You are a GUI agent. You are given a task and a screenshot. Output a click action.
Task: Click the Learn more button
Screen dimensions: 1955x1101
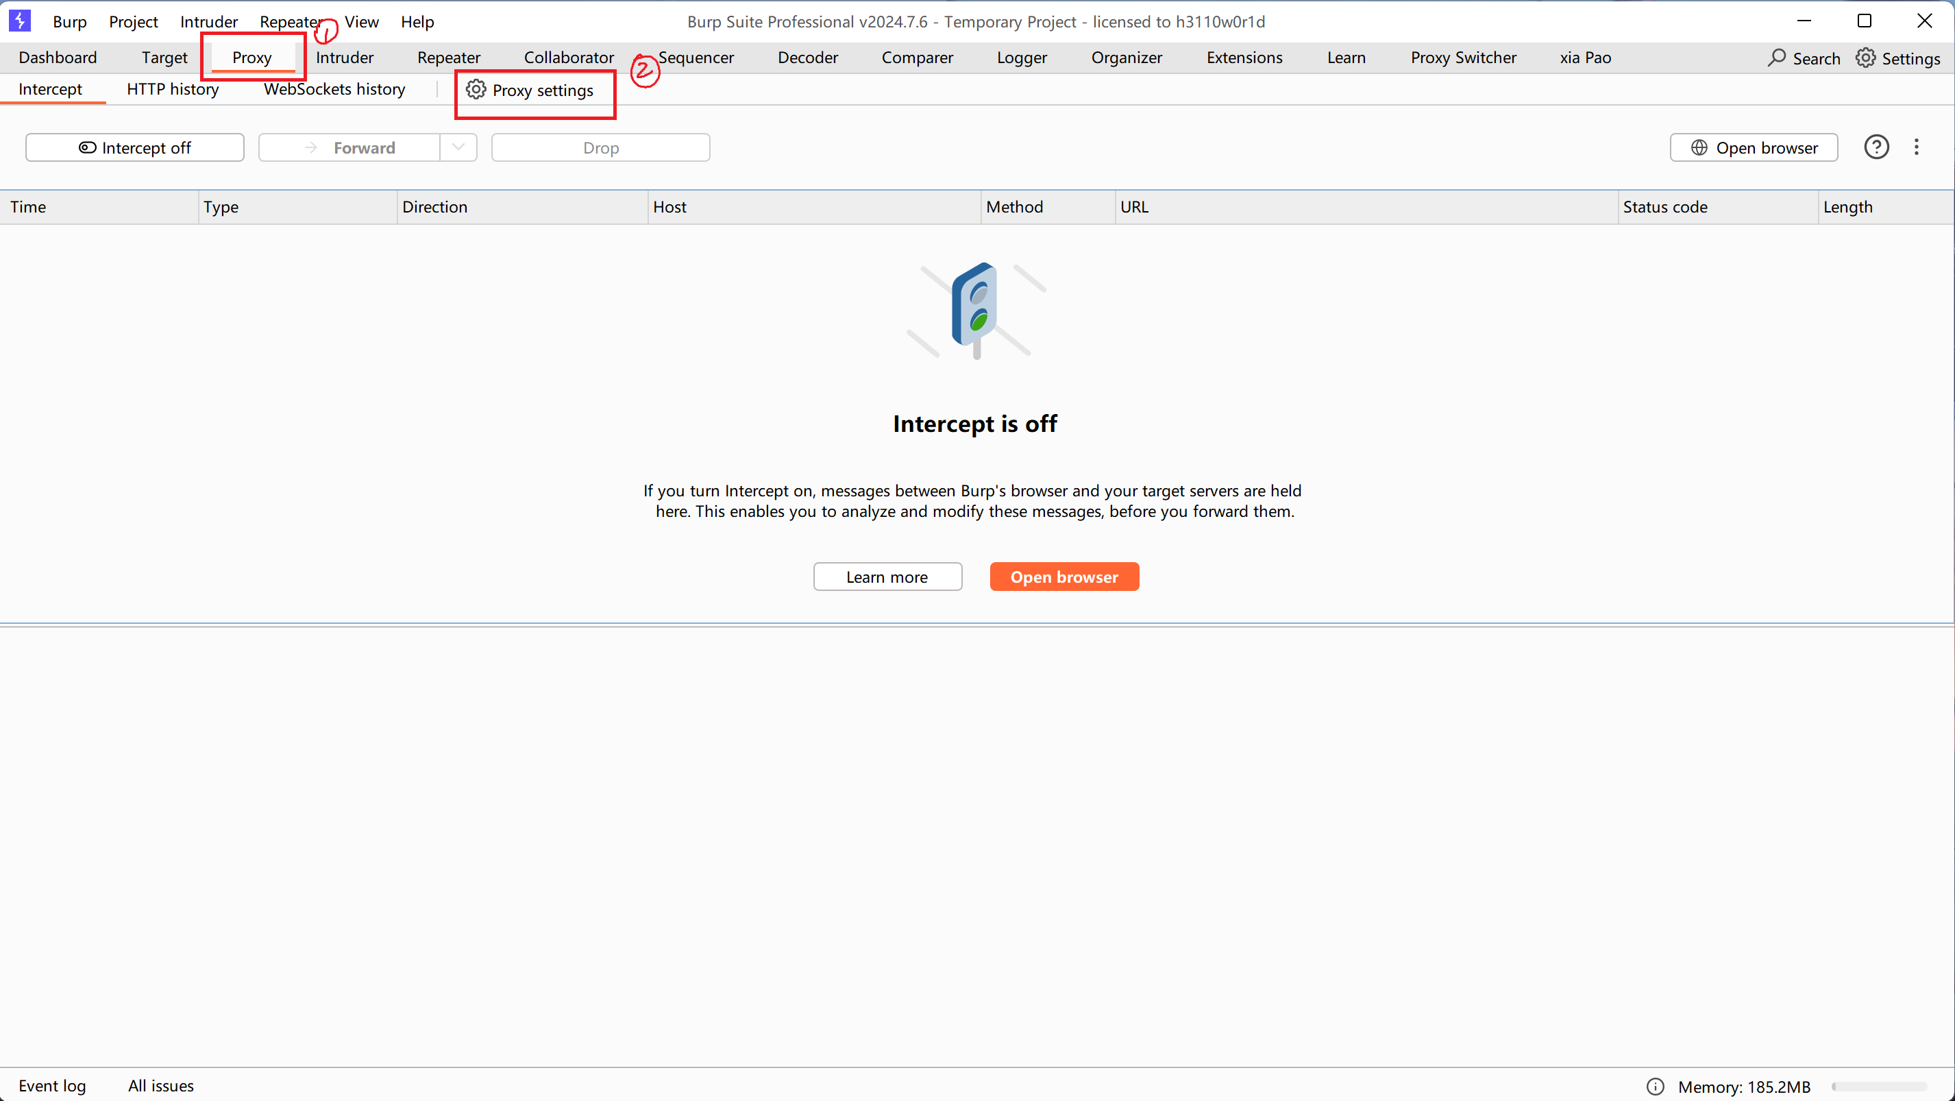pos(887,577)
